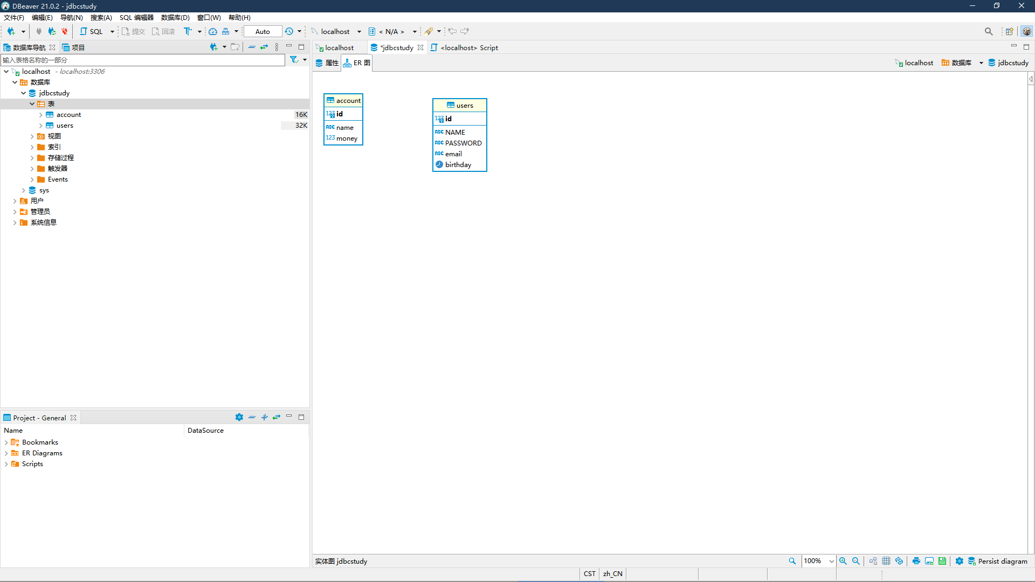
Task: Click the Persist diagram button
Action: pyautogui.click(x=998, y=560)
